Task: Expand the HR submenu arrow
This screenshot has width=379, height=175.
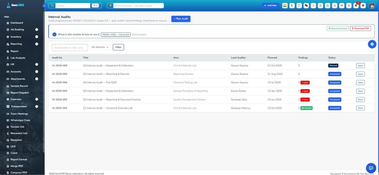Action: pyautogui.click(x=37, y=64)
